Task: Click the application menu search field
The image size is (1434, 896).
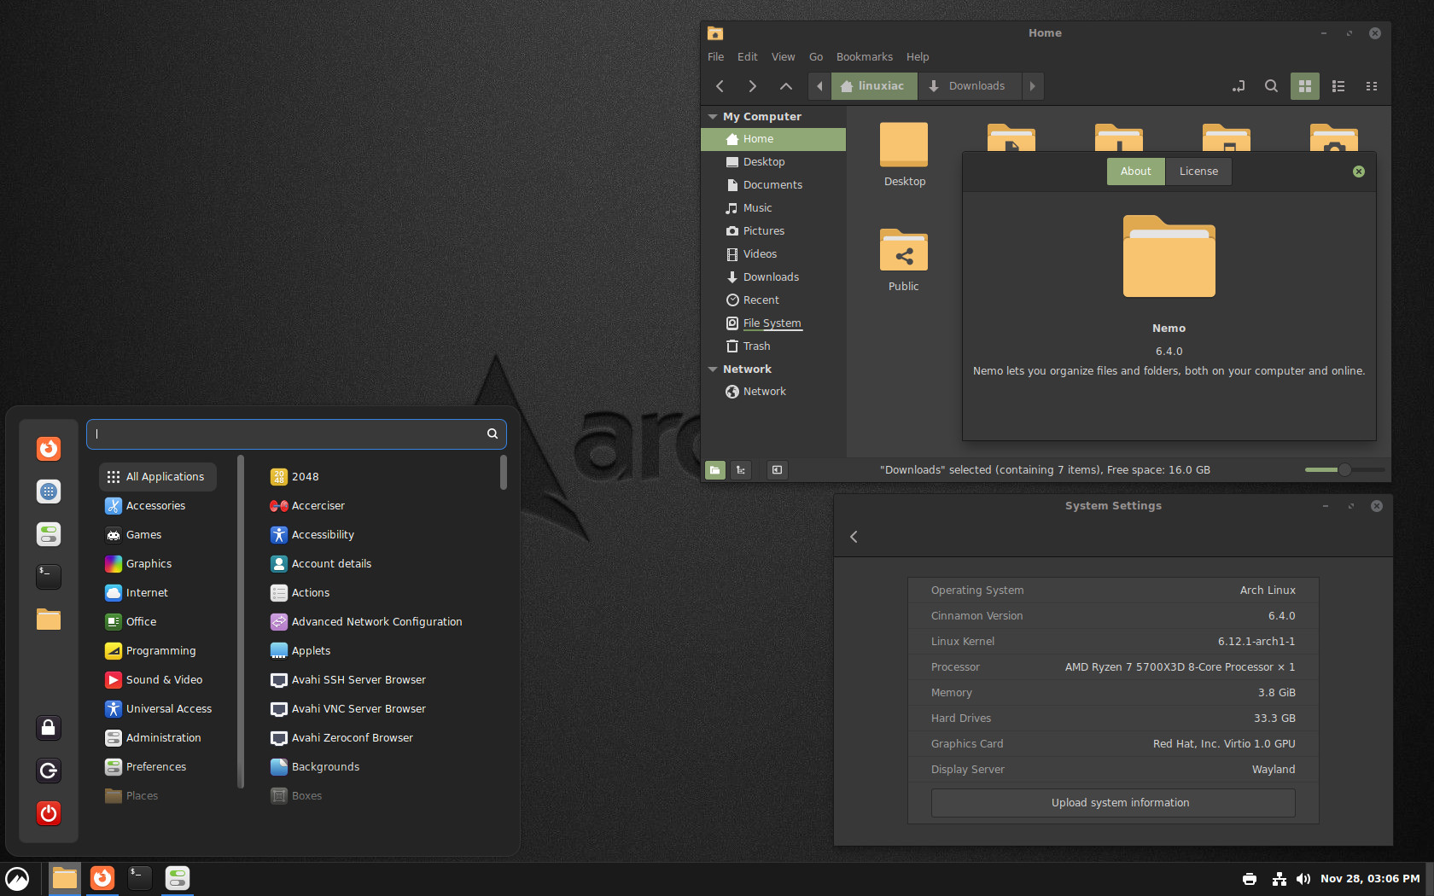Action: coord(290,433)
